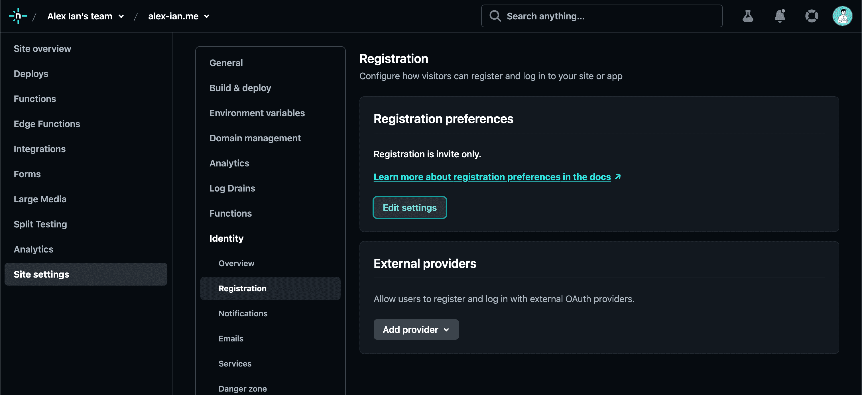The width and height of the screenshot is (862, 395).
Task: Open the support lifebuoy icon
Action: point(812,16)
